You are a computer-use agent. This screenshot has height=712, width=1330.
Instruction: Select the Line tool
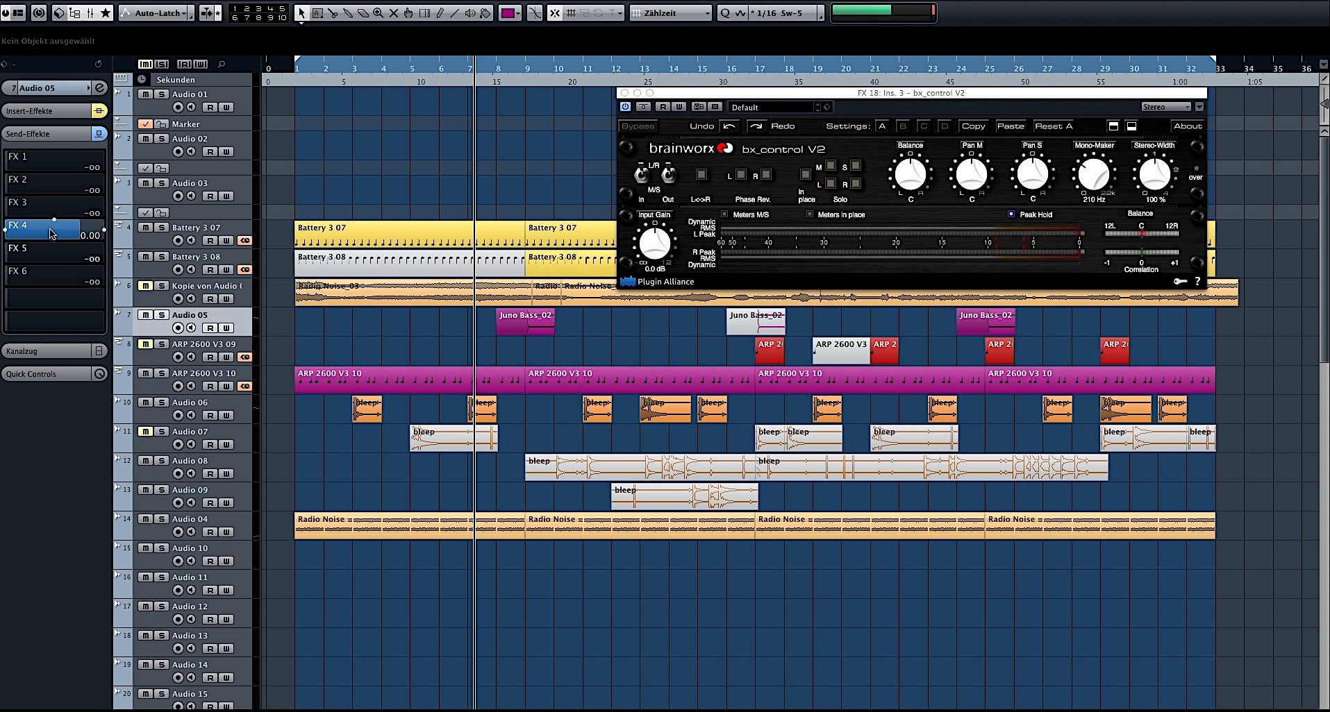click(x=455, y=12)
